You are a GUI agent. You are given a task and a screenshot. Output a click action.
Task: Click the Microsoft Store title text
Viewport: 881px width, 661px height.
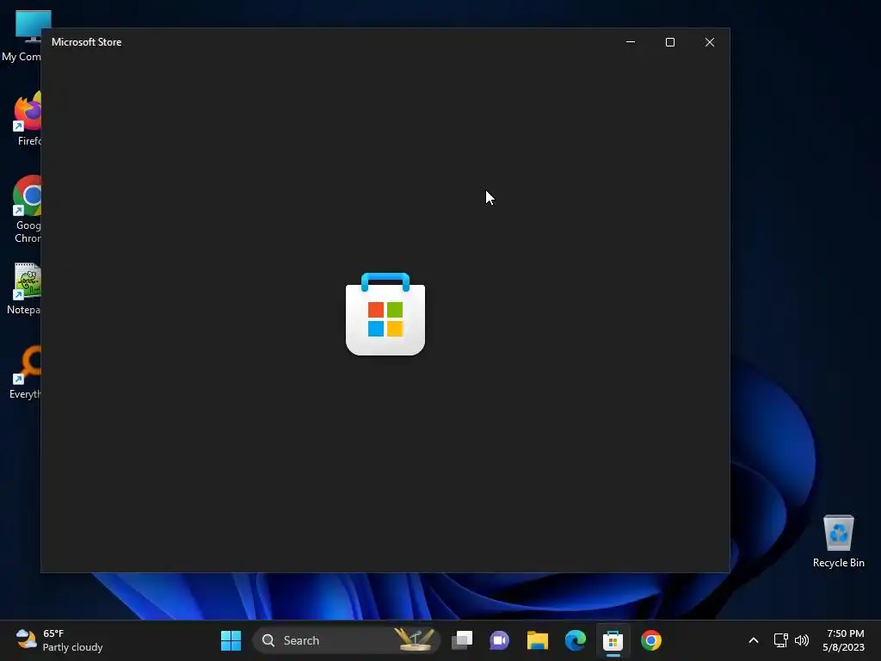pyautogui.click(x=87, y=42)
